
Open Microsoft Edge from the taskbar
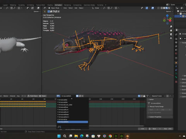click(x=82, y=136)
